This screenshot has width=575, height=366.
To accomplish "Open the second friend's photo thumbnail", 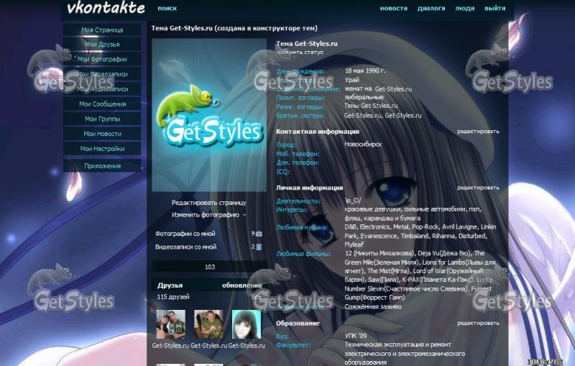I will click(x=208, y=324).
